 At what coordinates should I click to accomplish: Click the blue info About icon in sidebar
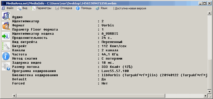click(x=6, y=56)
